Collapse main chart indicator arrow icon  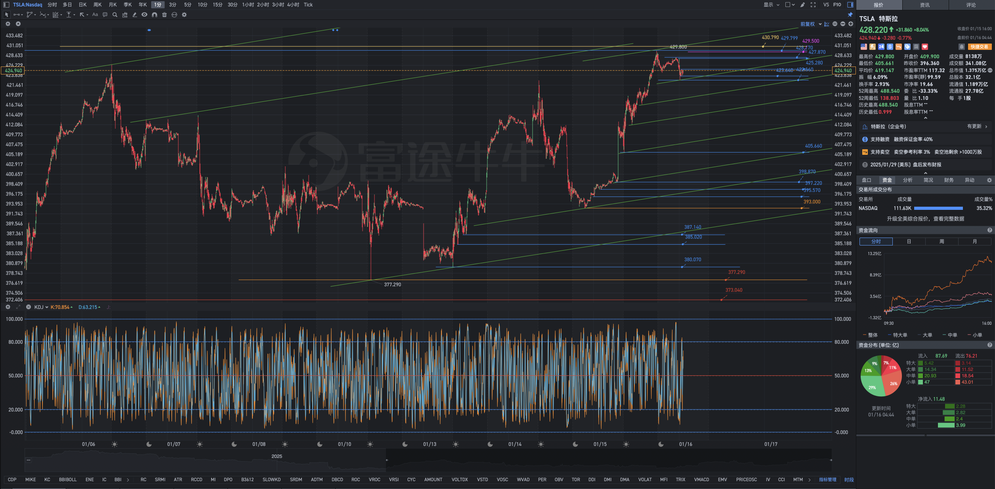[18, 24]
